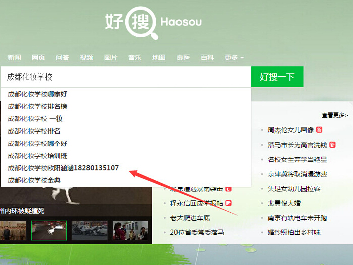Open the 图片 search tab

coord(111,58)
